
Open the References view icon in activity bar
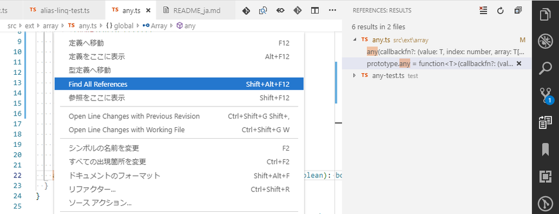(x=545, y=122)
